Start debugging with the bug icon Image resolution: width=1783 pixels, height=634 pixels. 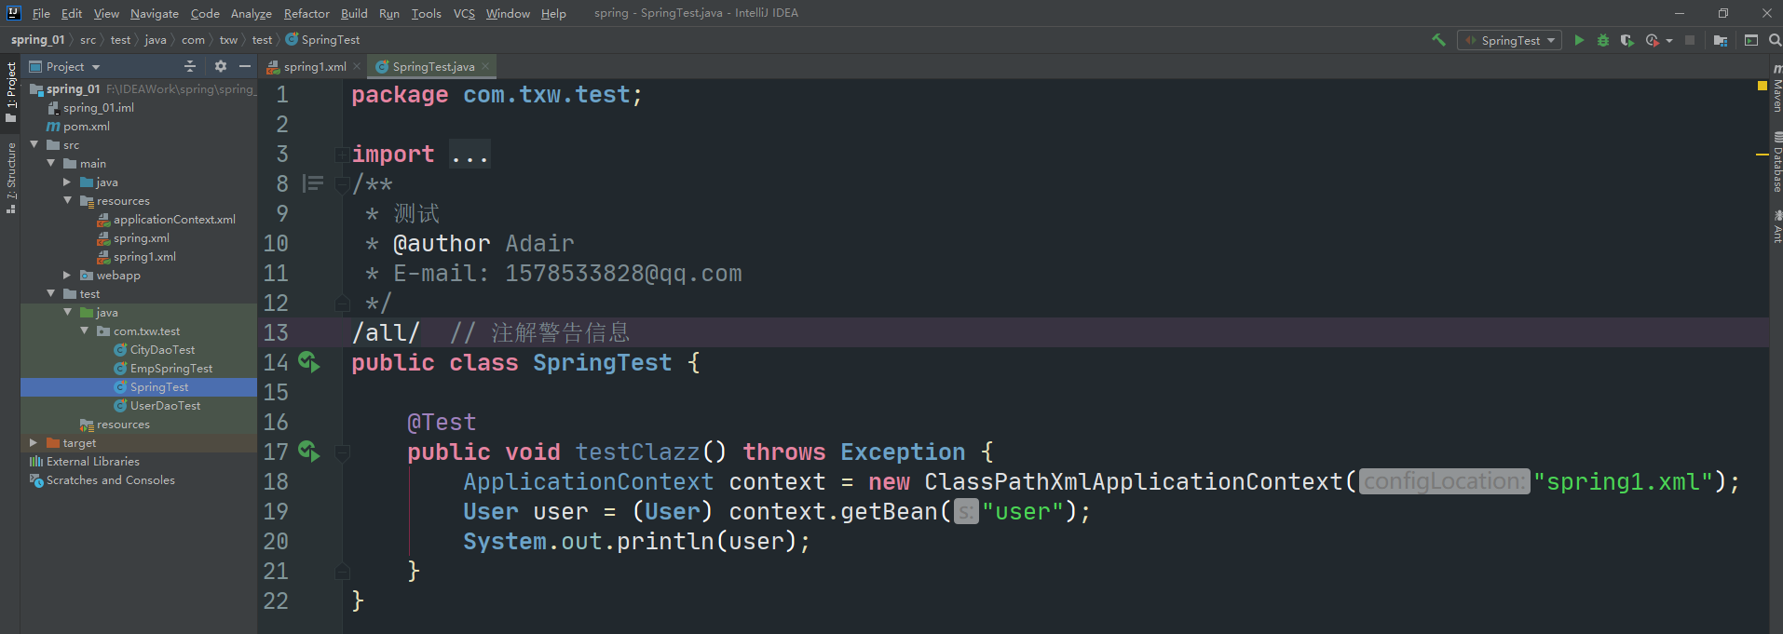[1603, 40]
